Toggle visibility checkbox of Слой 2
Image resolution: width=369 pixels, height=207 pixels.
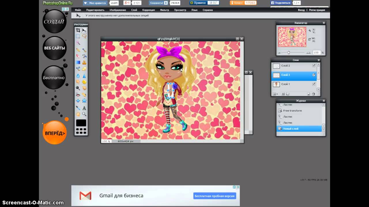[314, 66]
